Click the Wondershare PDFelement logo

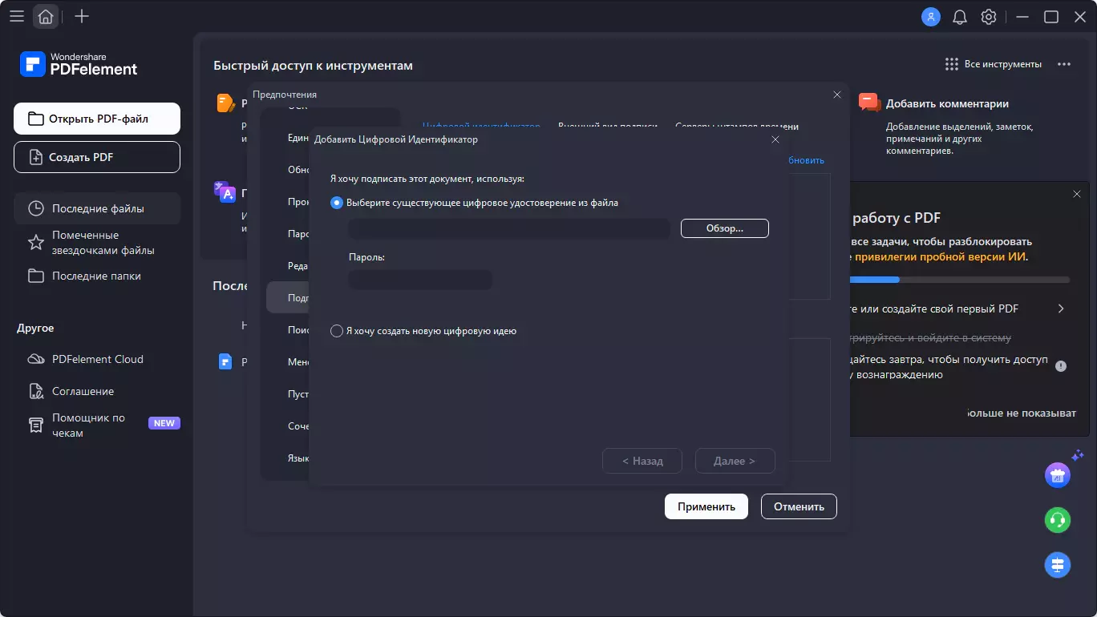[79, 64]
